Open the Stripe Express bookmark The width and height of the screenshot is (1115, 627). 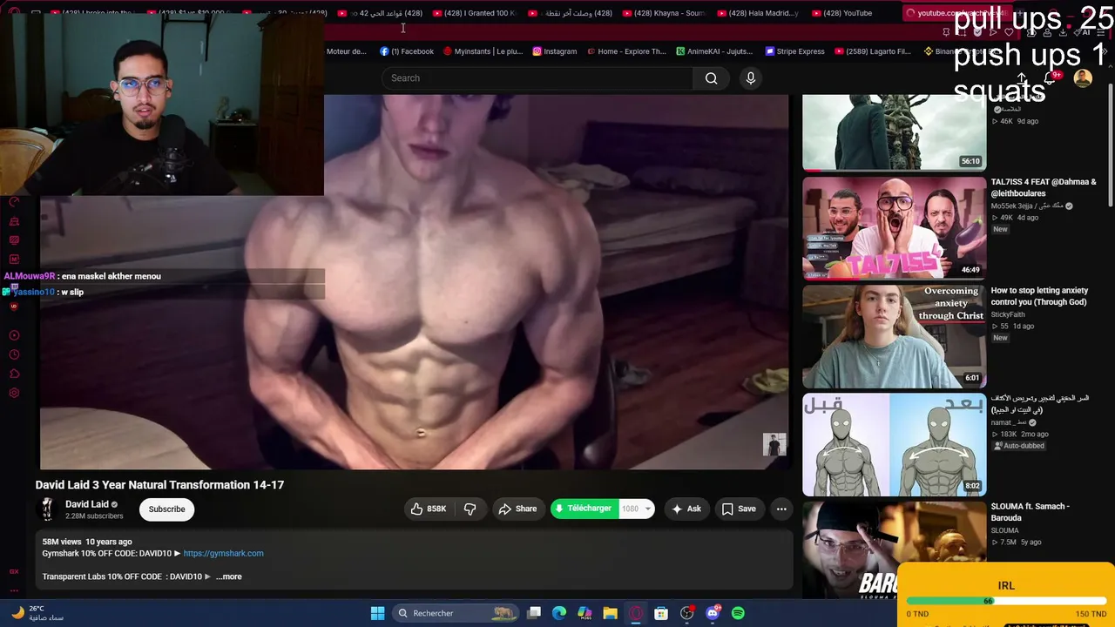click(794, 51)
